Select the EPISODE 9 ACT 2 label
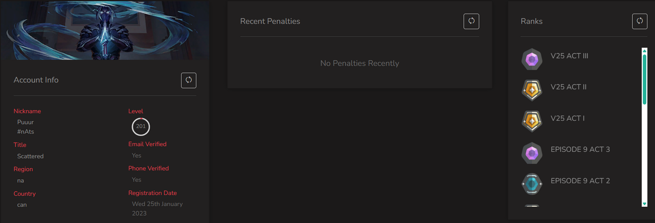The image size is (655, 223). pyautogui.click(x=580, y=181)
